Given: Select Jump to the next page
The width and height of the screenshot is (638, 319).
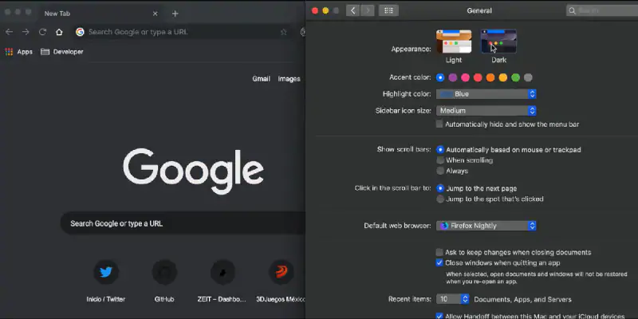Looking at the screenshot, I should click(x=440, y=188).
